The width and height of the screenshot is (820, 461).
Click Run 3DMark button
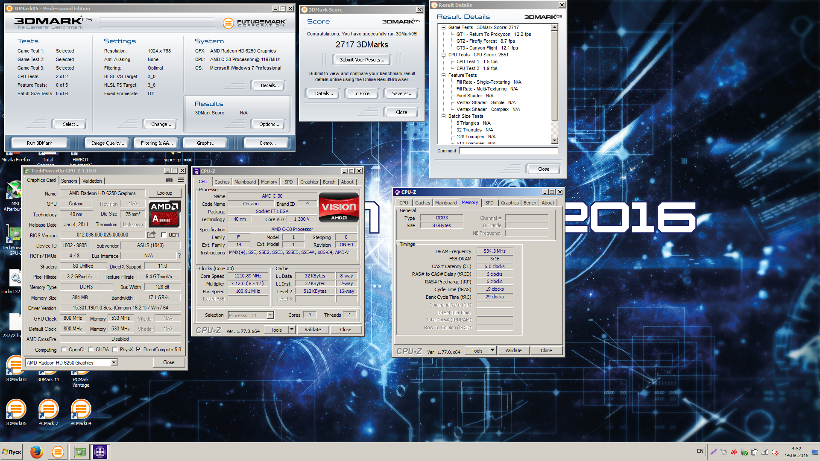(x=39, y=143)
